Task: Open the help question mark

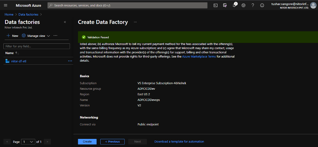Action: [x=253, y=5]
